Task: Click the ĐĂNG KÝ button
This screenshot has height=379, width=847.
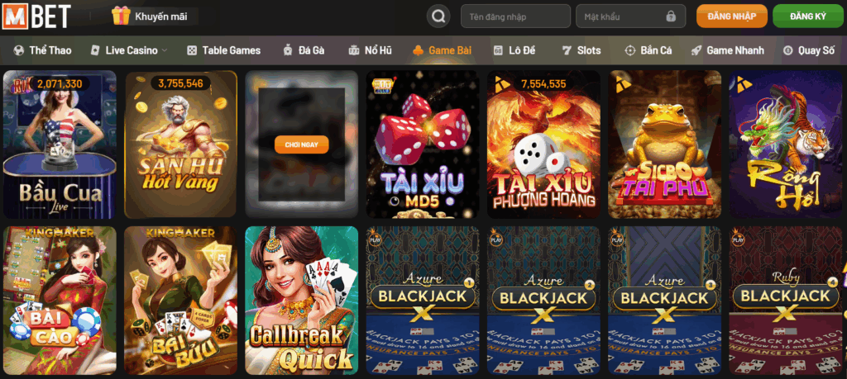Action: click(x=808, y=17)
